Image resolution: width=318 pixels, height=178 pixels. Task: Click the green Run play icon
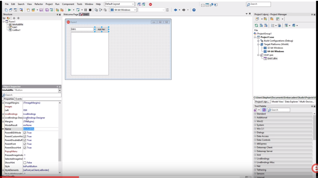pyautogui.click(x=69, y=10)
